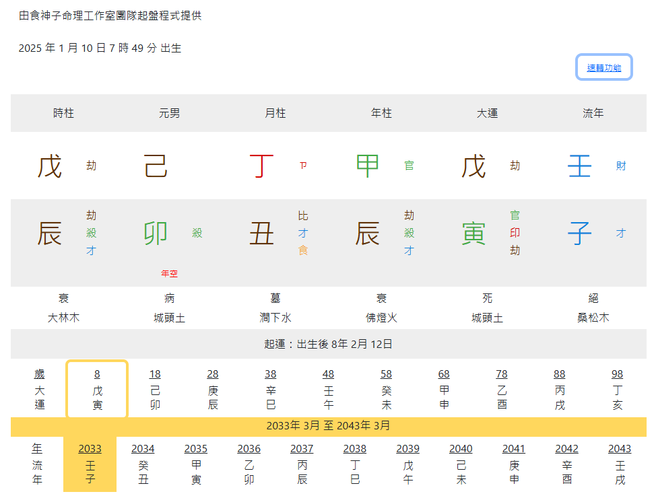
Task: Choose the 庚辰 luck period at age 28
Action: 213,390
